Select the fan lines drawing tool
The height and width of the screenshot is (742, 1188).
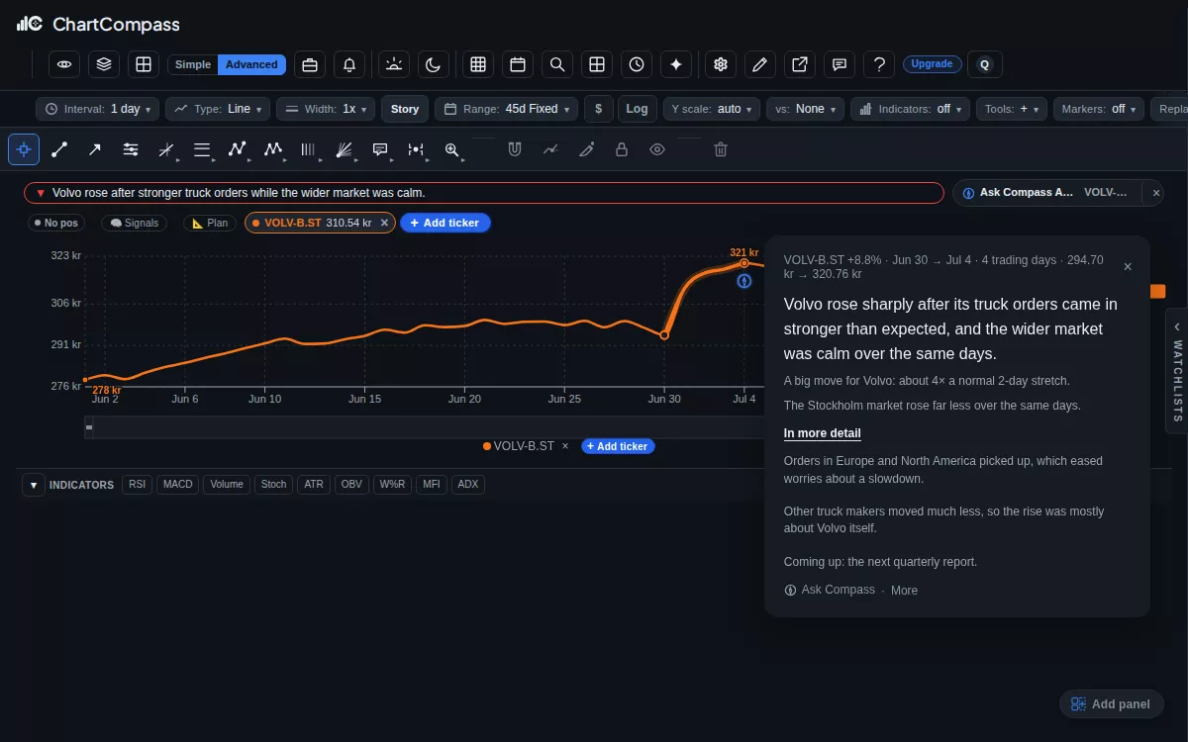(345, 149)
